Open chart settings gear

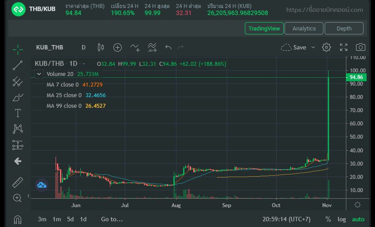pyautogui.click(x=326, y=47)
